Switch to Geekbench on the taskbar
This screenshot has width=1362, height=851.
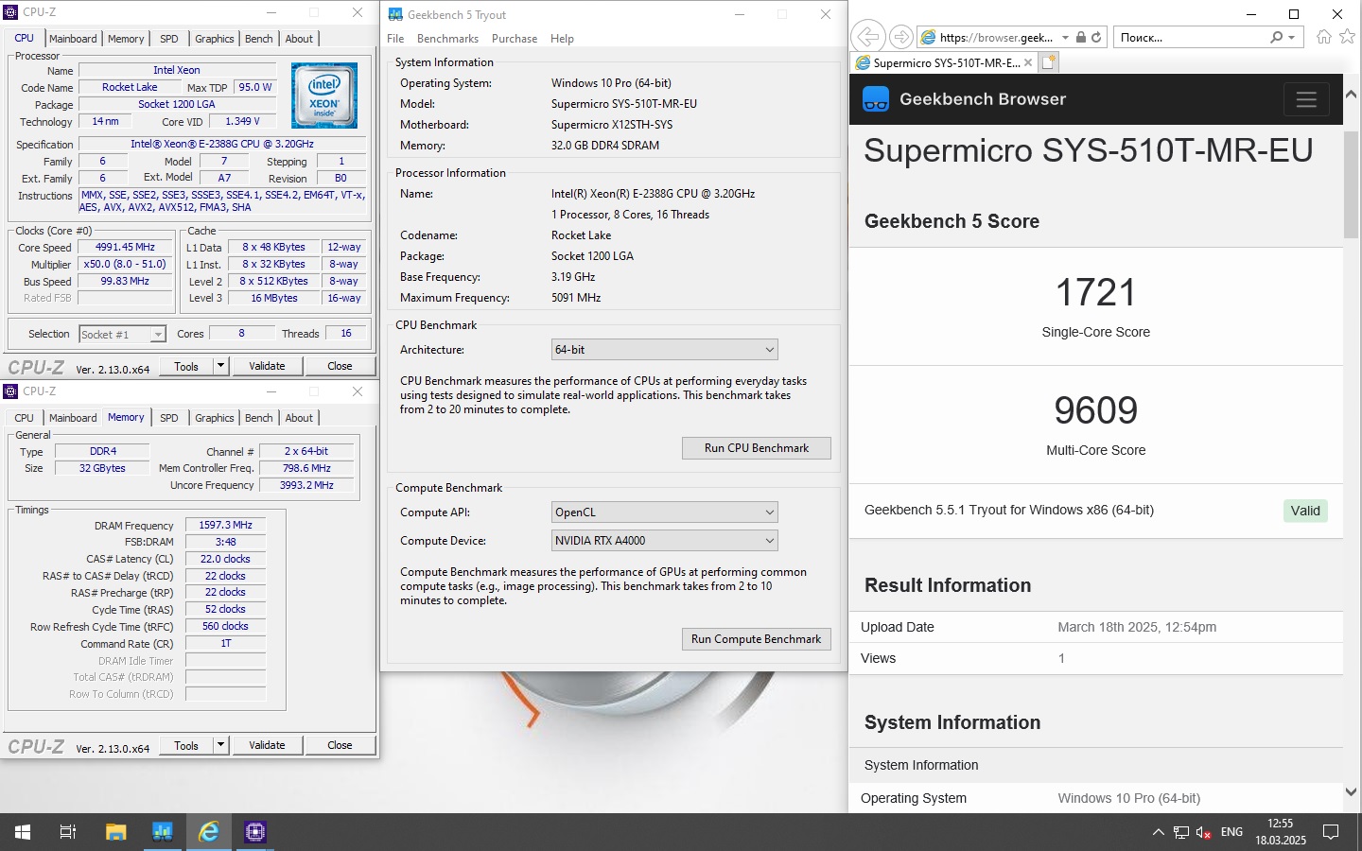coord(162,832)
